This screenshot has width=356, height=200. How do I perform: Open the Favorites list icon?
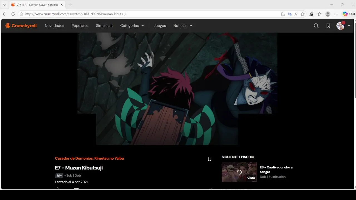click(x=320, y=14)
